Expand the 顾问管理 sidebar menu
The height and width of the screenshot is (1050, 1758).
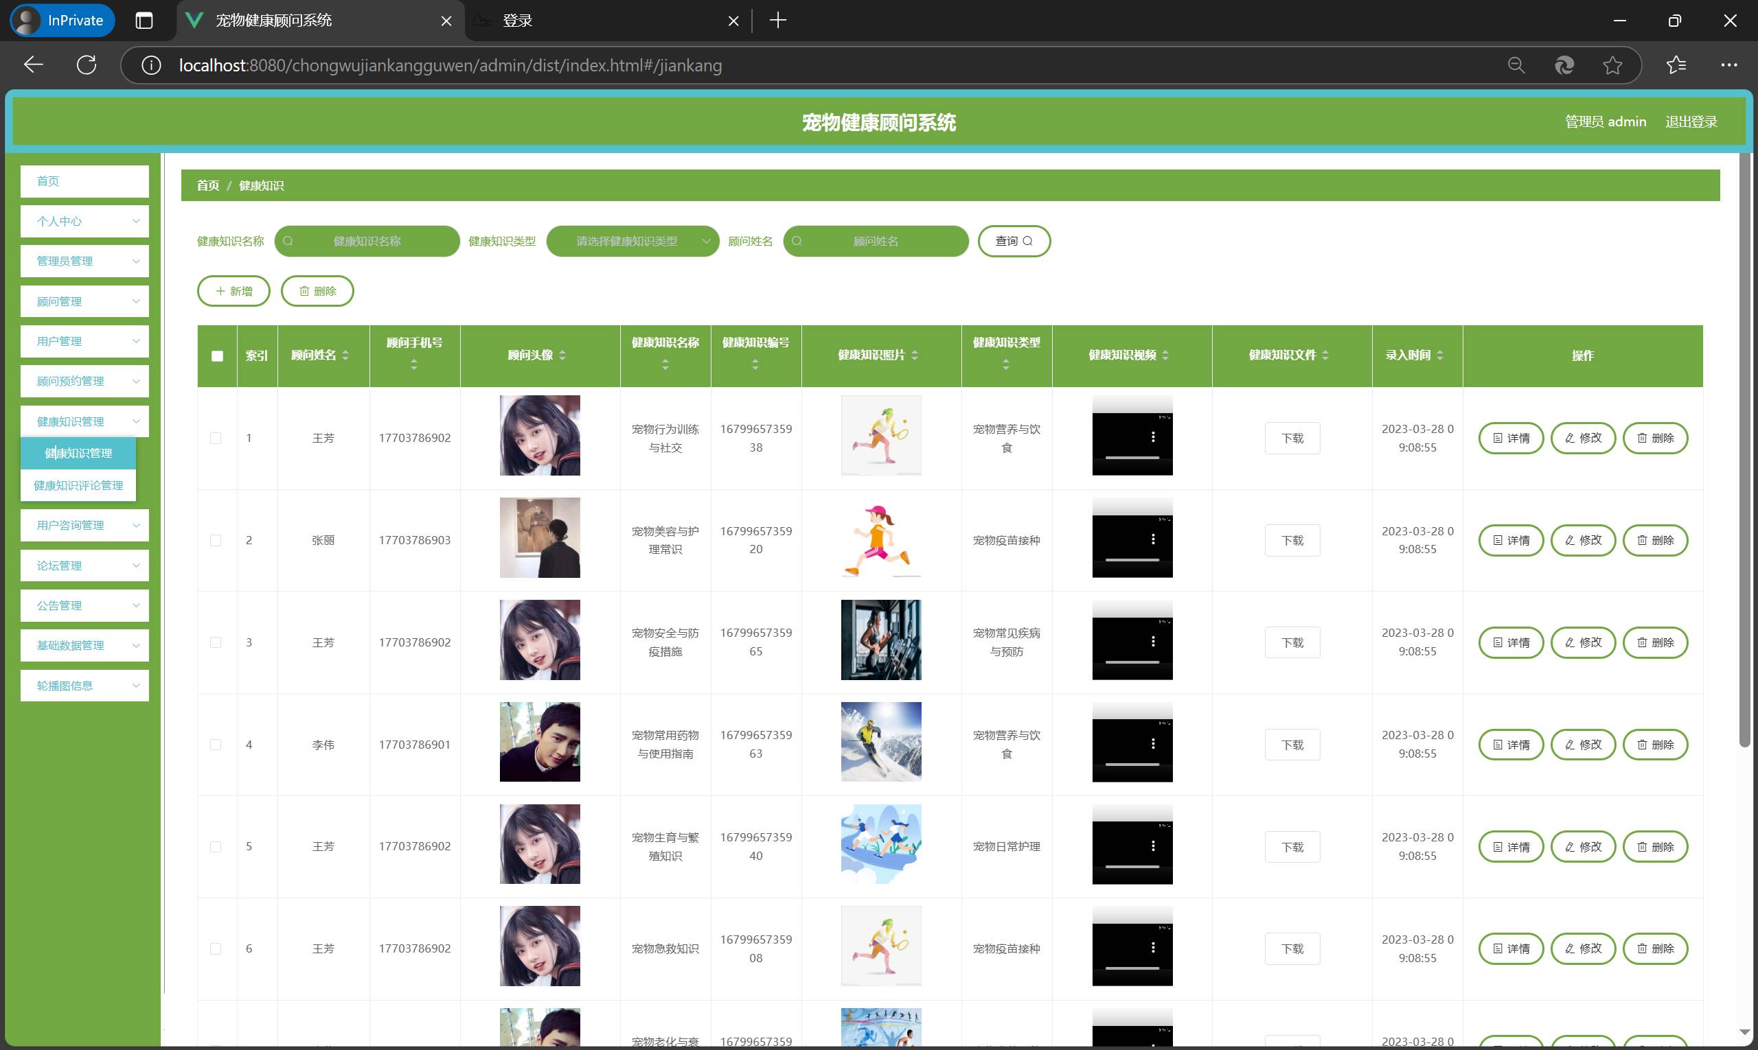pos(85,301)
